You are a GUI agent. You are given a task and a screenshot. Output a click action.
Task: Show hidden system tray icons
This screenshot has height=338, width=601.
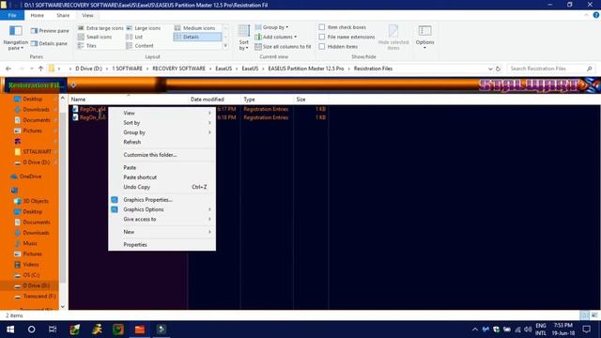coord(474,330)
